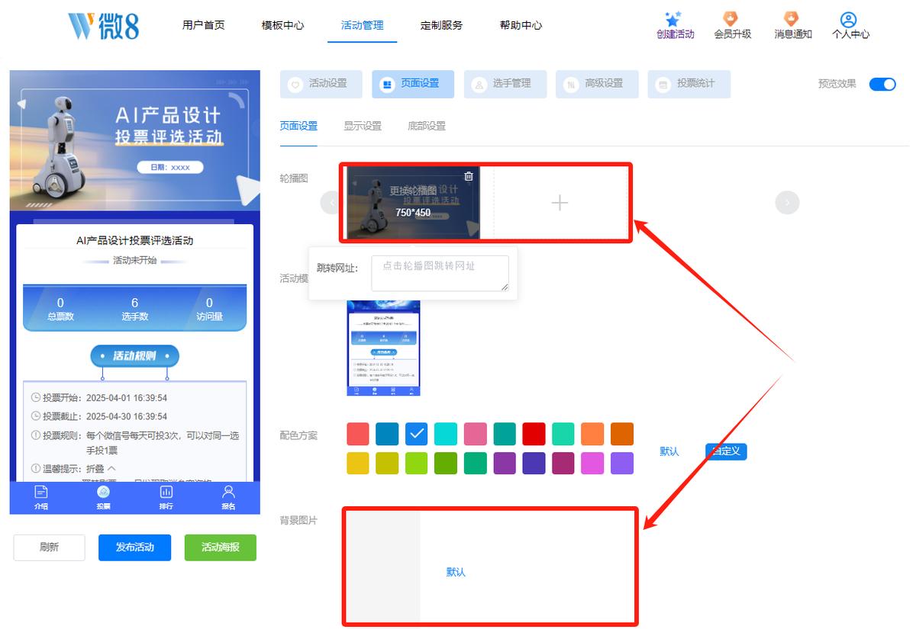This screenshot has height=629, width=916.
Task: Click the 访问量 counter in the preview
Action: tap(209, 309)
